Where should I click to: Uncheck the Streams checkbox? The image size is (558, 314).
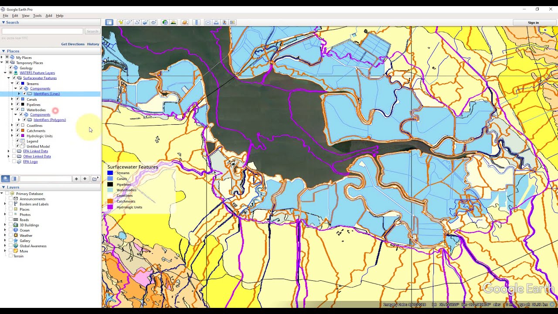pos(17,83)
